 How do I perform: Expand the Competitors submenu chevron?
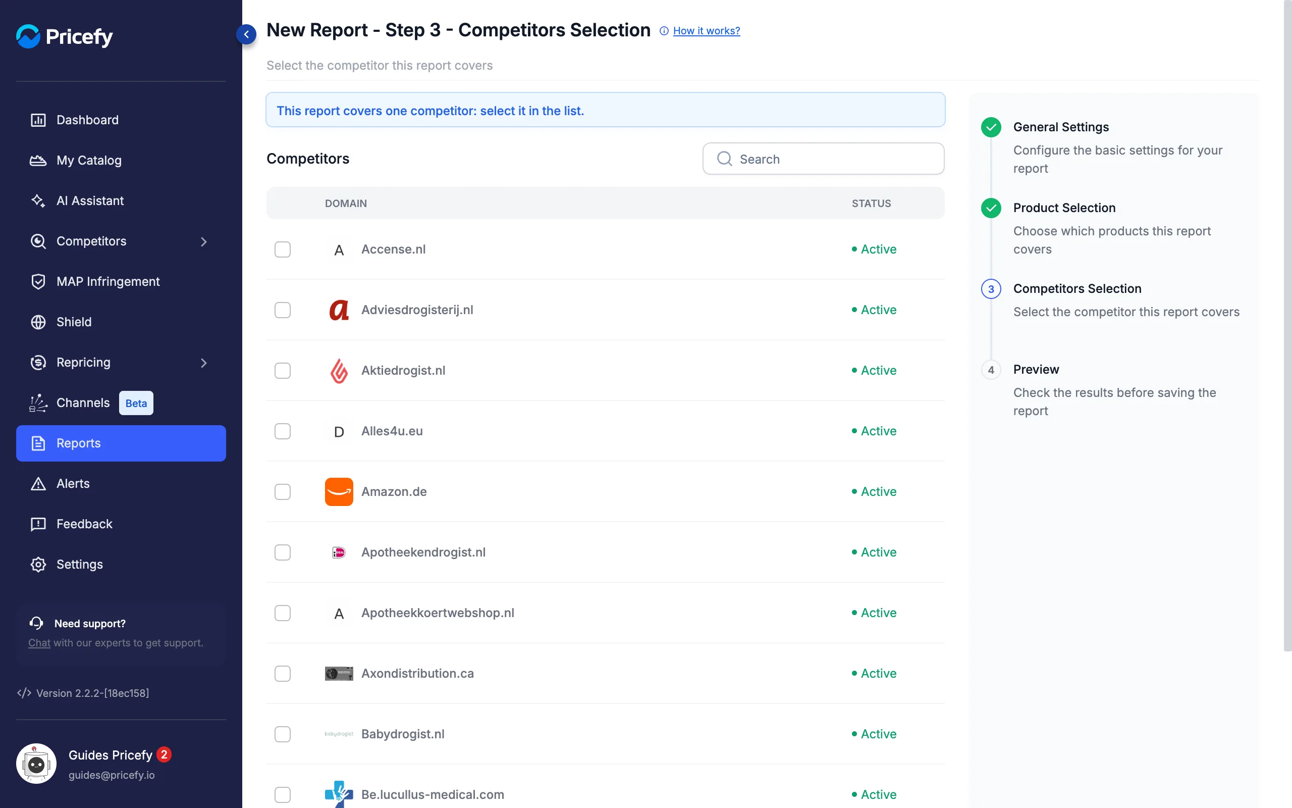pos(204,241)
